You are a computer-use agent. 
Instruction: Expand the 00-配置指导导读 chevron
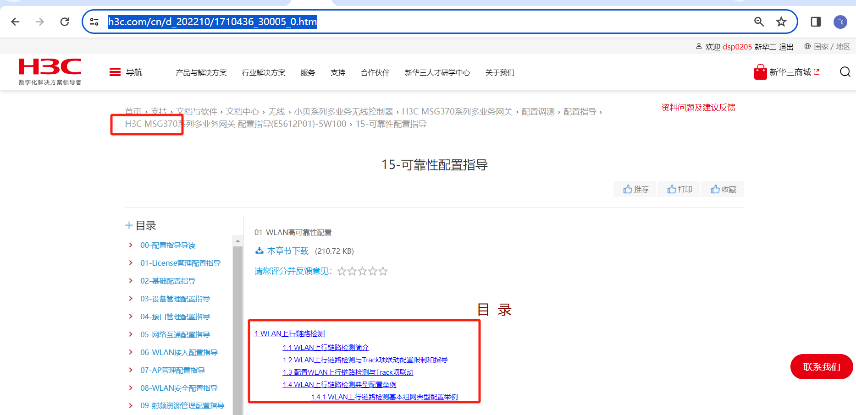(x=131, y=245)
